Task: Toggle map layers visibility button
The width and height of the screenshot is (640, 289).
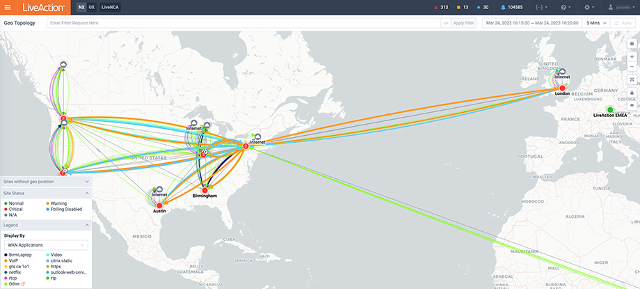Action: coord(632,105)
